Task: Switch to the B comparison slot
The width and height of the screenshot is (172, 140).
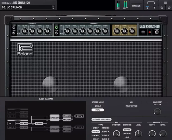Action: point(155,8)
